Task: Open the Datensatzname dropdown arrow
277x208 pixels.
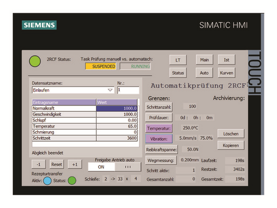Action: (x=110, y=90)
